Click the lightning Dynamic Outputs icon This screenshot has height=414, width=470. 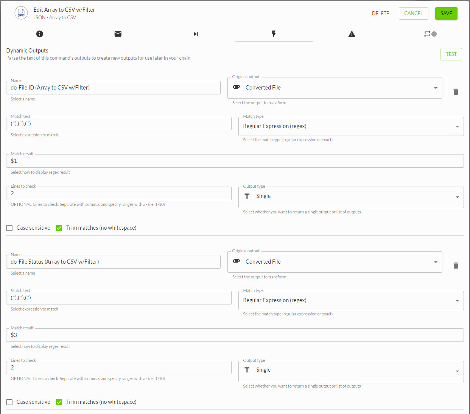click(274, 34)
